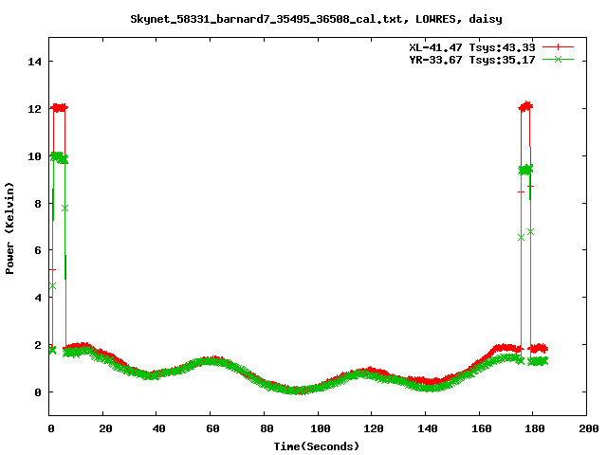Screen dimensions: 607x455
Task: Click the x-axis tick label 20
Action: tap(105, 428)
